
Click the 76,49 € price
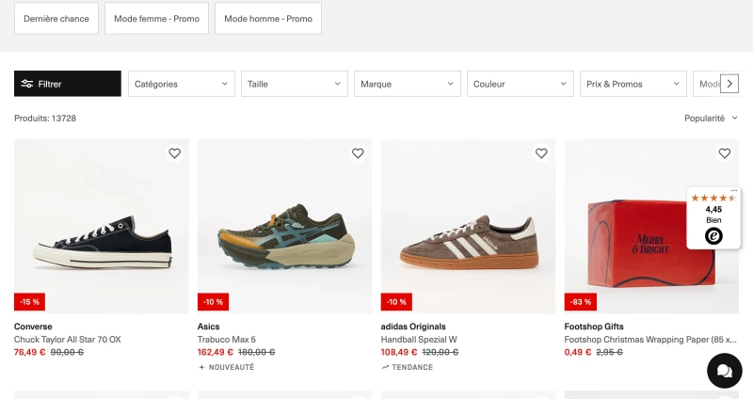pos(30,353)
